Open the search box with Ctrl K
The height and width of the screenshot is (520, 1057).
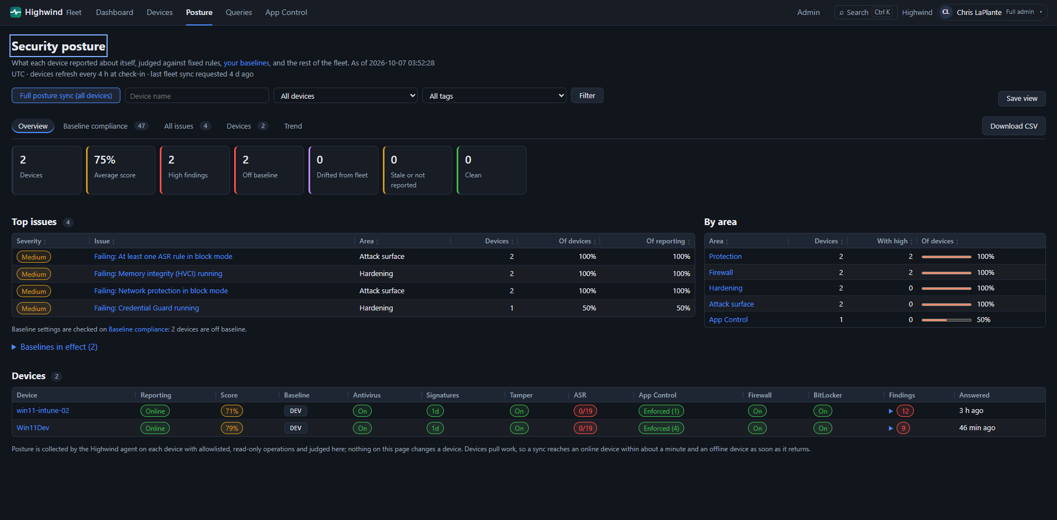(866, 12)
